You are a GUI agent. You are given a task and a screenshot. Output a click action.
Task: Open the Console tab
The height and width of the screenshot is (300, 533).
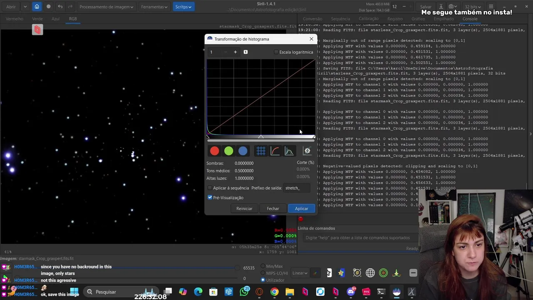click(x=470, y=19)
